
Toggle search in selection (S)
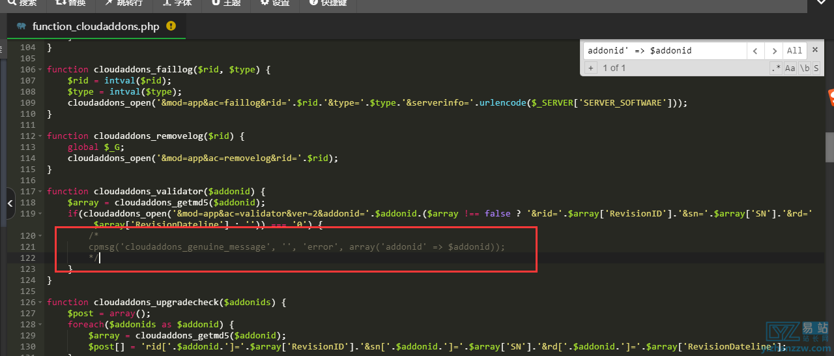tap(816, 68)
